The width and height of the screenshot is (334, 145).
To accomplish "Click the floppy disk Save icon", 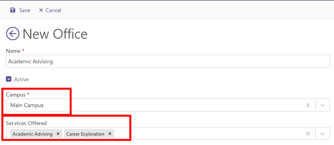I will coord(13,10).
